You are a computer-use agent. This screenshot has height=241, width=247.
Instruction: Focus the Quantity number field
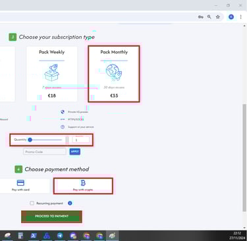coord(81,140)
